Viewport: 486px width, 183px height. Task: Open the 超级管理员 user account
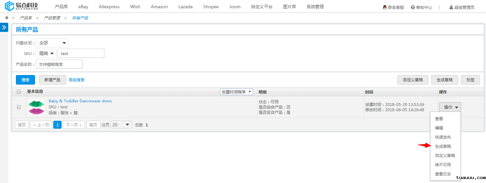462,7
